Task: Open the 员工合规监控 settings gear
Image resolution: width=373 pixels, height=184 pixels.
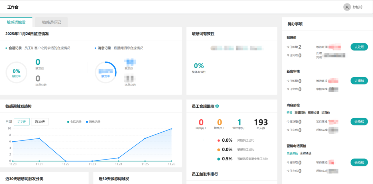Action: (217, 106)
